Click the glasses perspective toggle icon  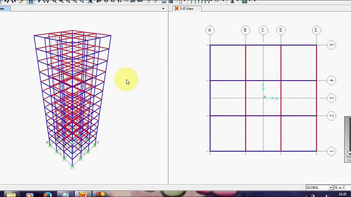pos(140,1)
